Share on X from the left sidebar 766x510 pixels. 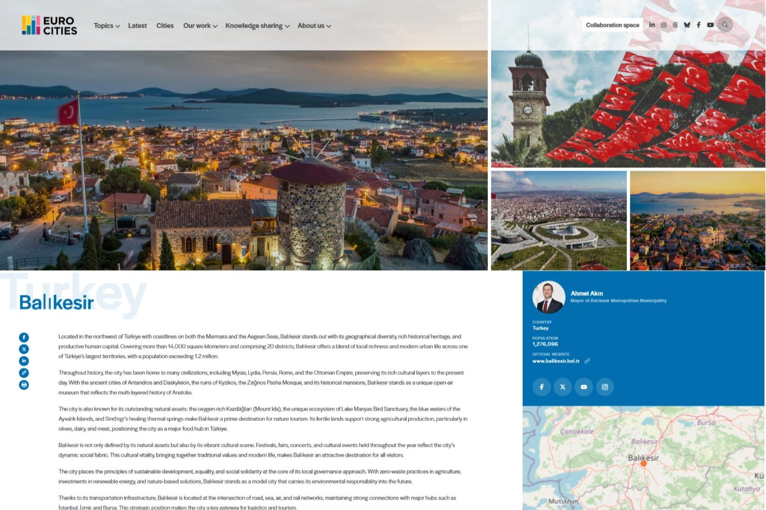tap(24, 349)
